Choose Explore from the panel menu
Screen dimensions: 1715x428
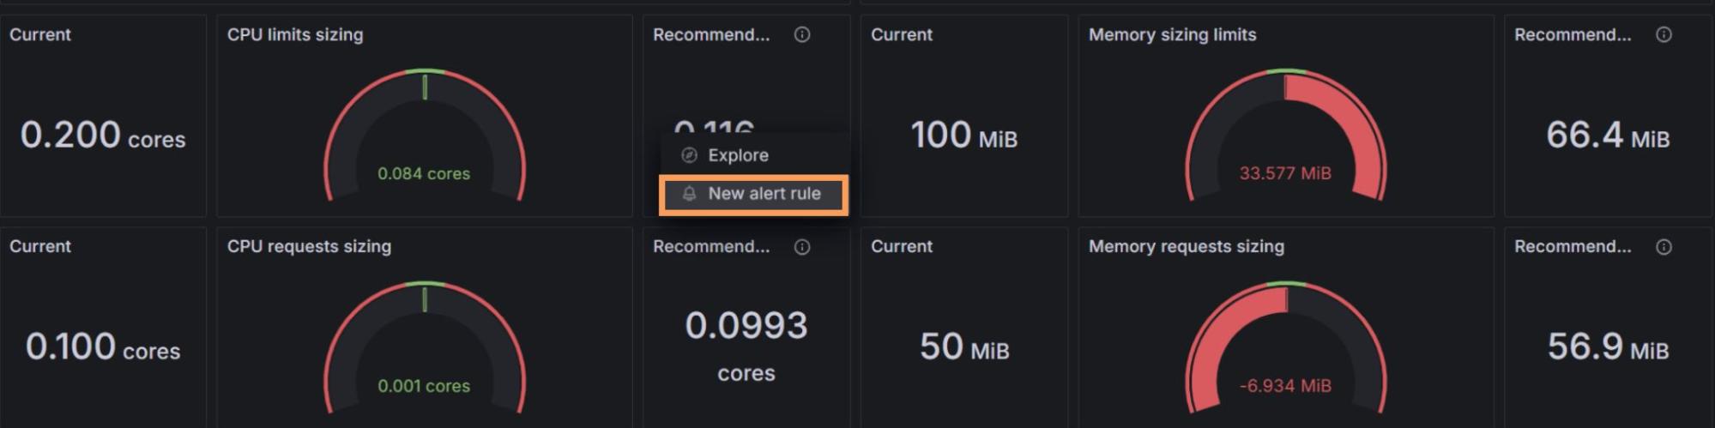(738, 155)
